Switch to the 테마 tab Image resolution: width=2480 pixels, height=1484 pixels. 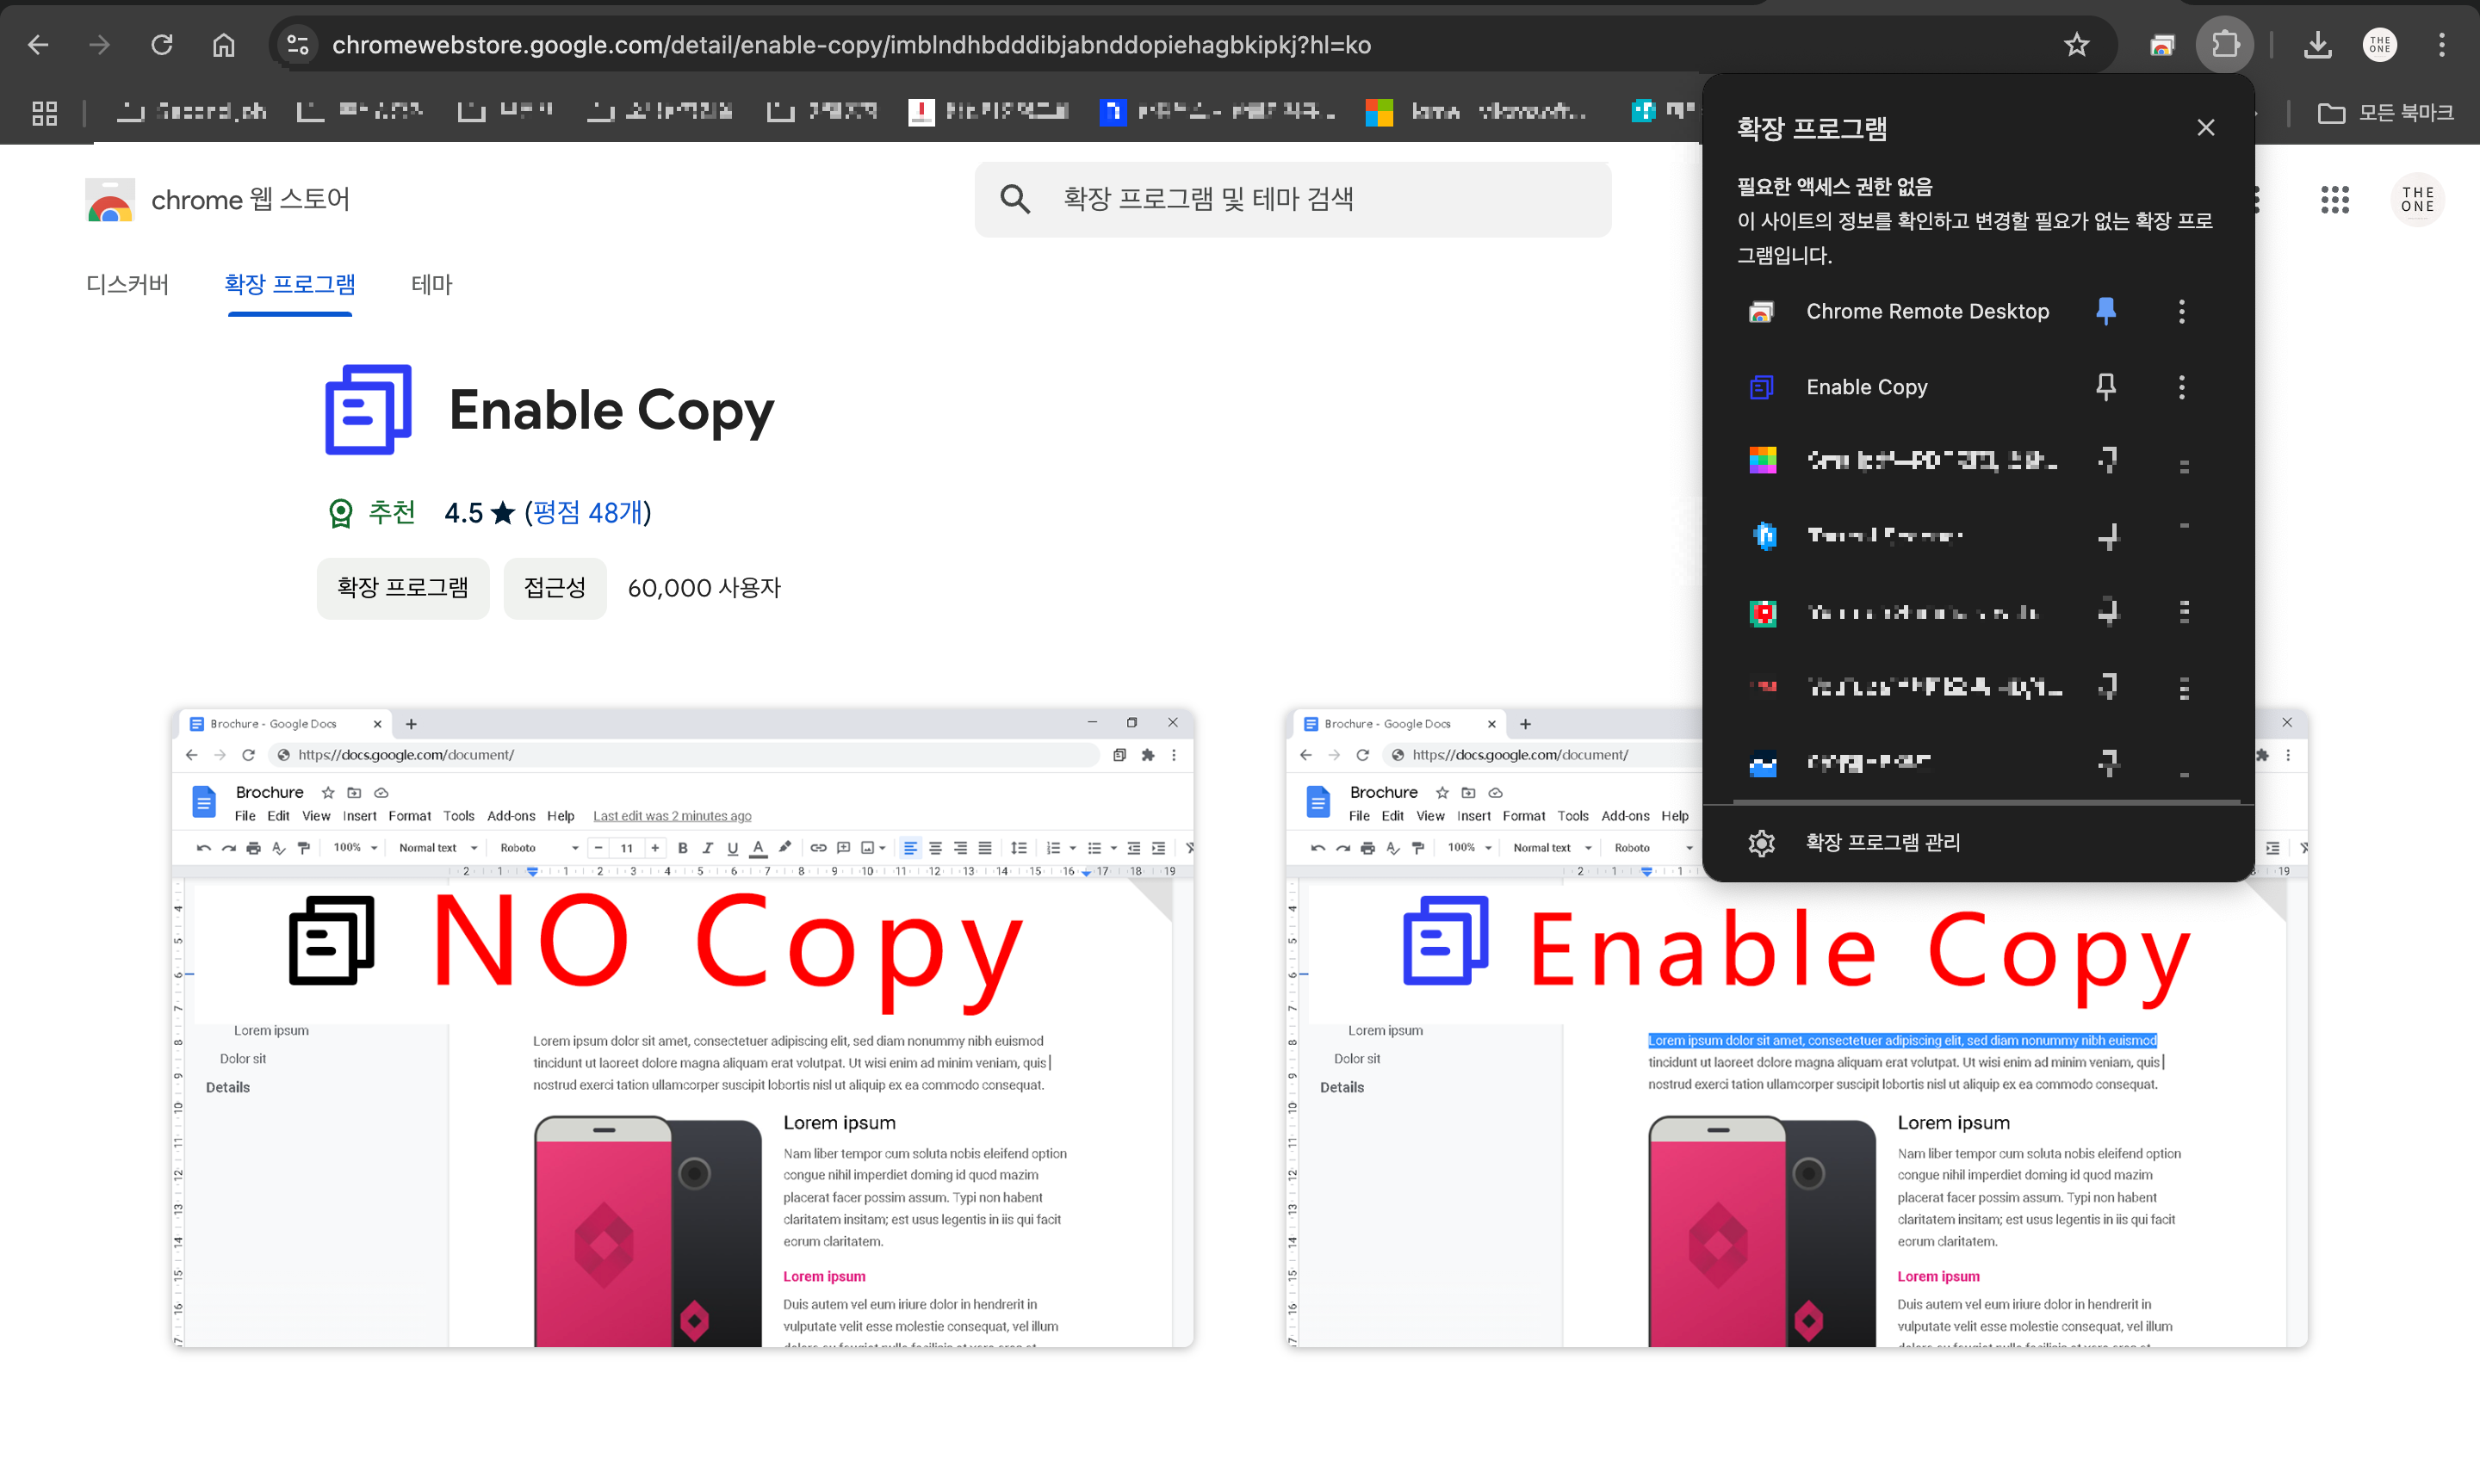[x=431, y=285]
